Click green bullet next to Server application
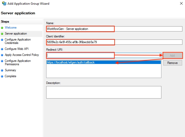185x137 pixels. 2,34
